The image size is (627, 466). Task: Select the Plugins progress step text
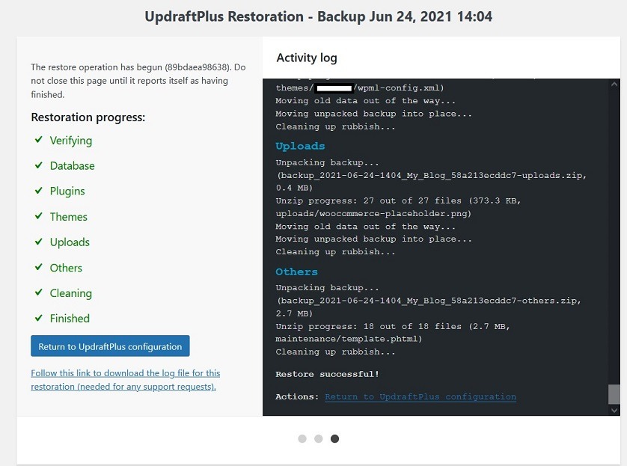coord(67,191)
